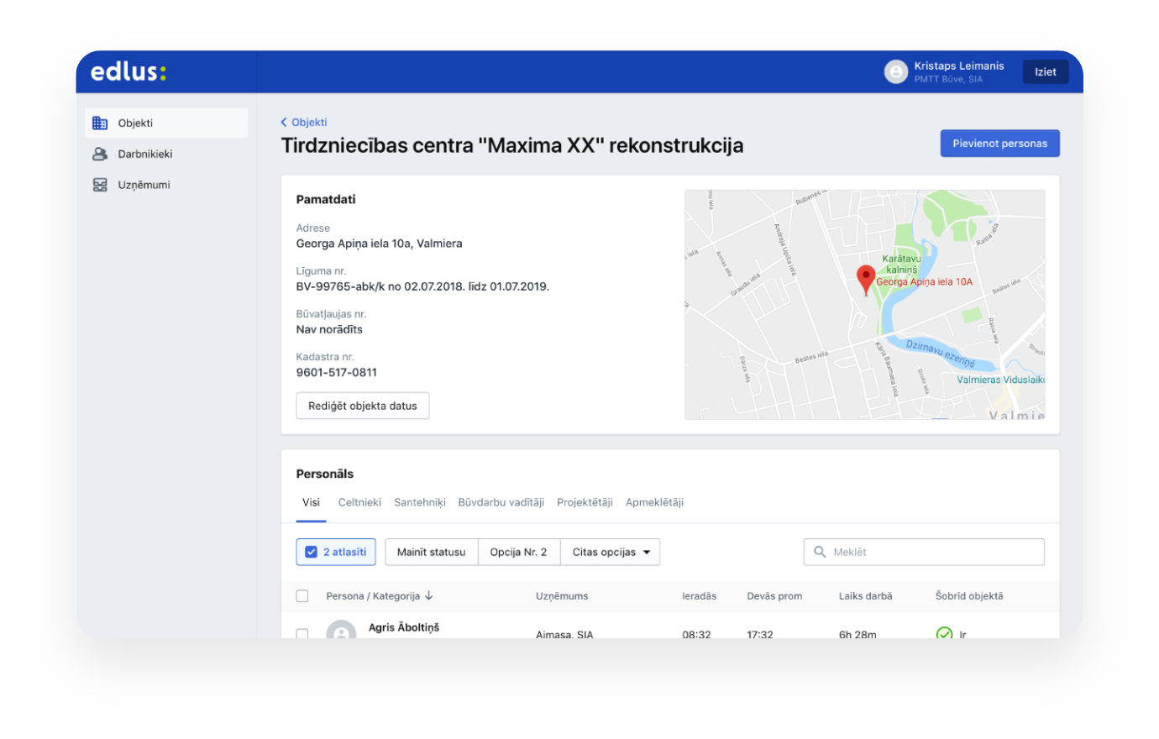The width and height of the screenshot is (1159, 739).
Task: Uncheck the 2 atlasīti checkbox
Action: pyautogui.click(x=311, y=552)
